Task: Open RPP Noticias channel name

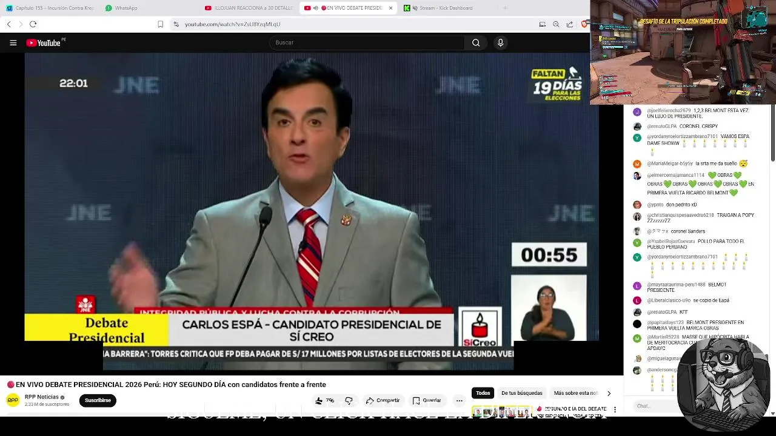Action: (42, 397)
